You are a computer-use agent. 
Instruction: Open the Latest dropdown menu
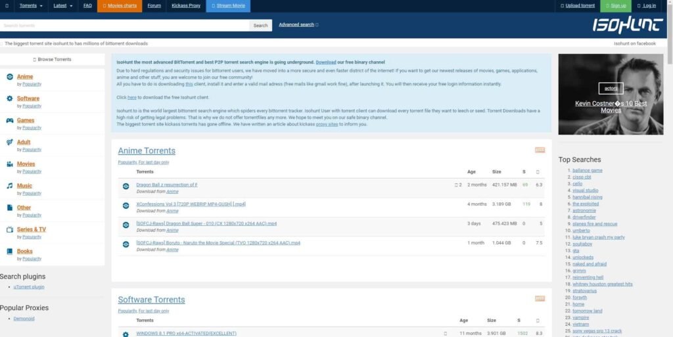pyautogui.click(x=62, y=5)
